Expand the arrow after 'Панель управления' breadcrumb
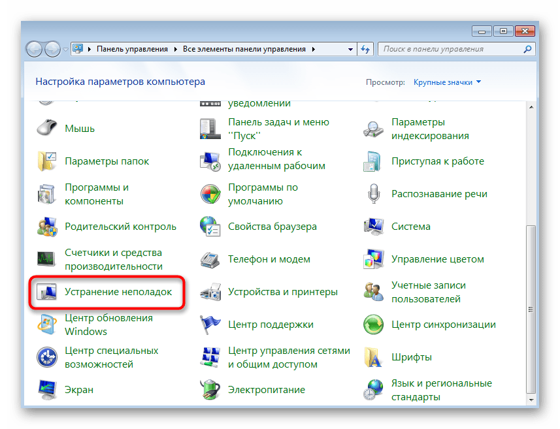This screenshot has height=429, width=560. pos(175,49)
